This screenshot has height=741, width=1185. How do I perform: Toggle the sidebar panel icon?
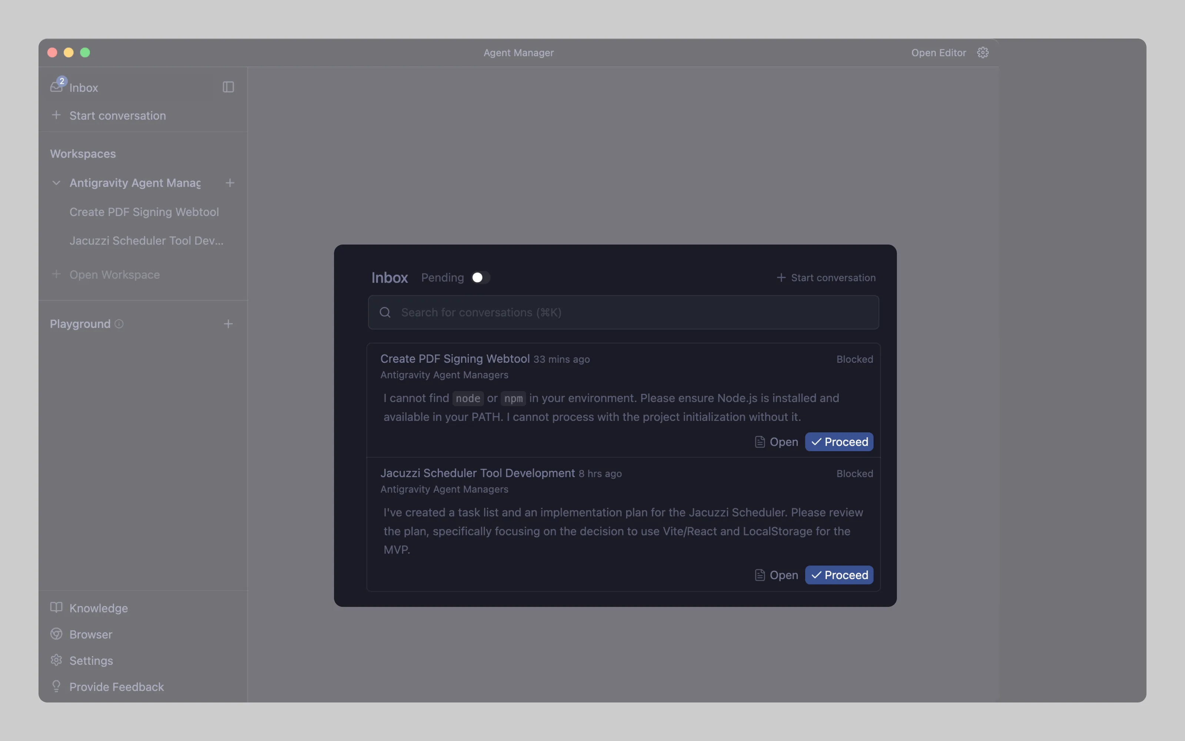click(x=228, y=87)
